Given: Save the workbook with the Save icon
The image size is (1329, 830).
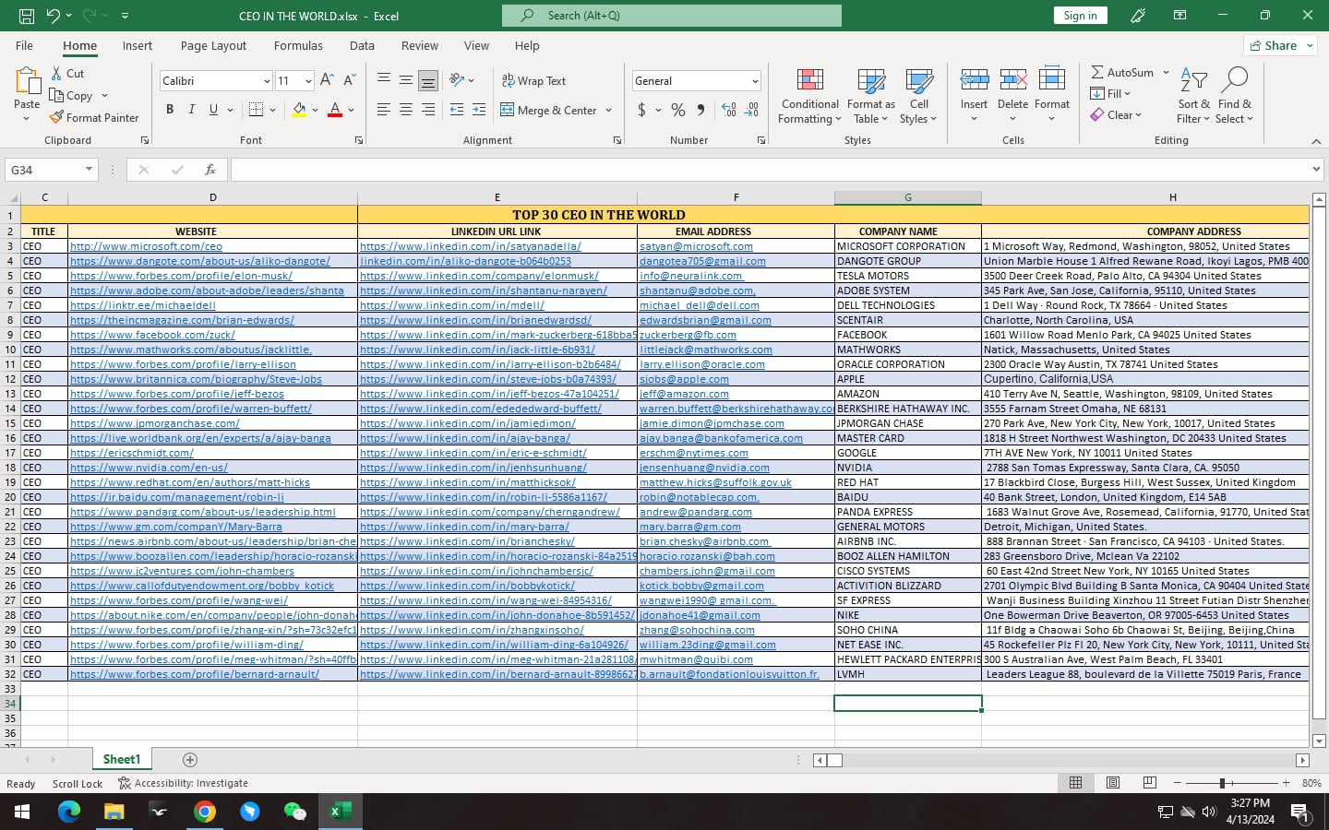Looking at the screenshot, I should point(27,16).
